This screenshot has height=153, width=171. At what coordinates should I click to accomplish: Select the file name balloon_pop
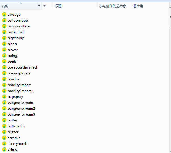click(x=18, y=20)
